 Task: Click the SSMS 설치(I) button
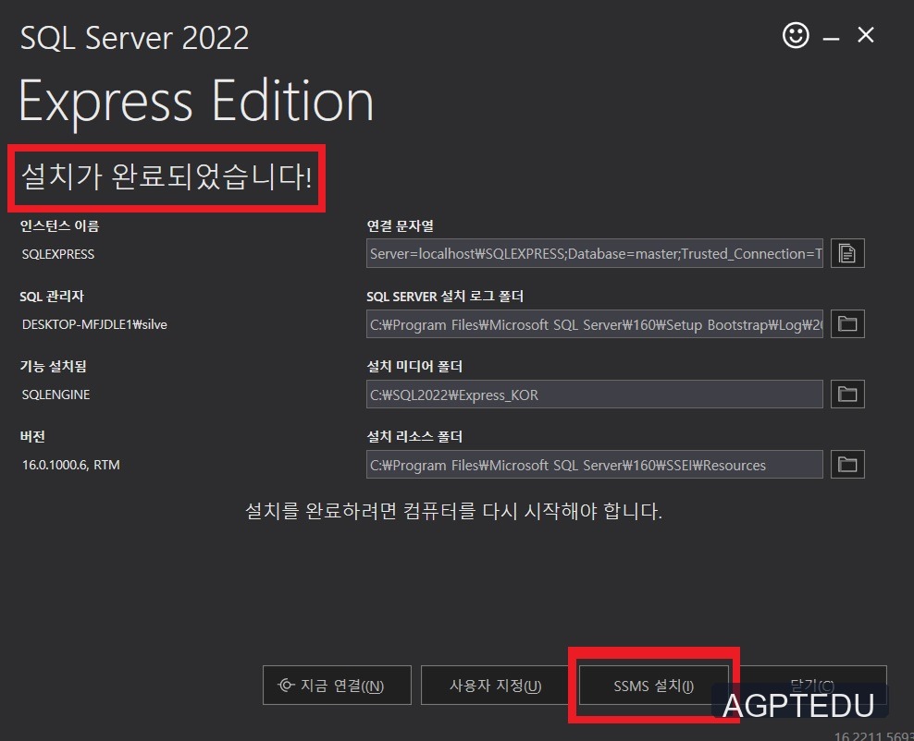pyautogui.click(x=653, y=686)
